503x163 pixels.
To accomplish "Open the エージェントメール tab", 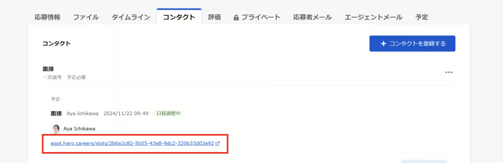I will [x=373, y=17].
